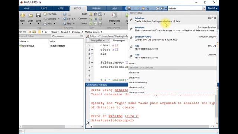Click the Wrap comments icon
Screen dimensions: 238x134
(100, 19)
